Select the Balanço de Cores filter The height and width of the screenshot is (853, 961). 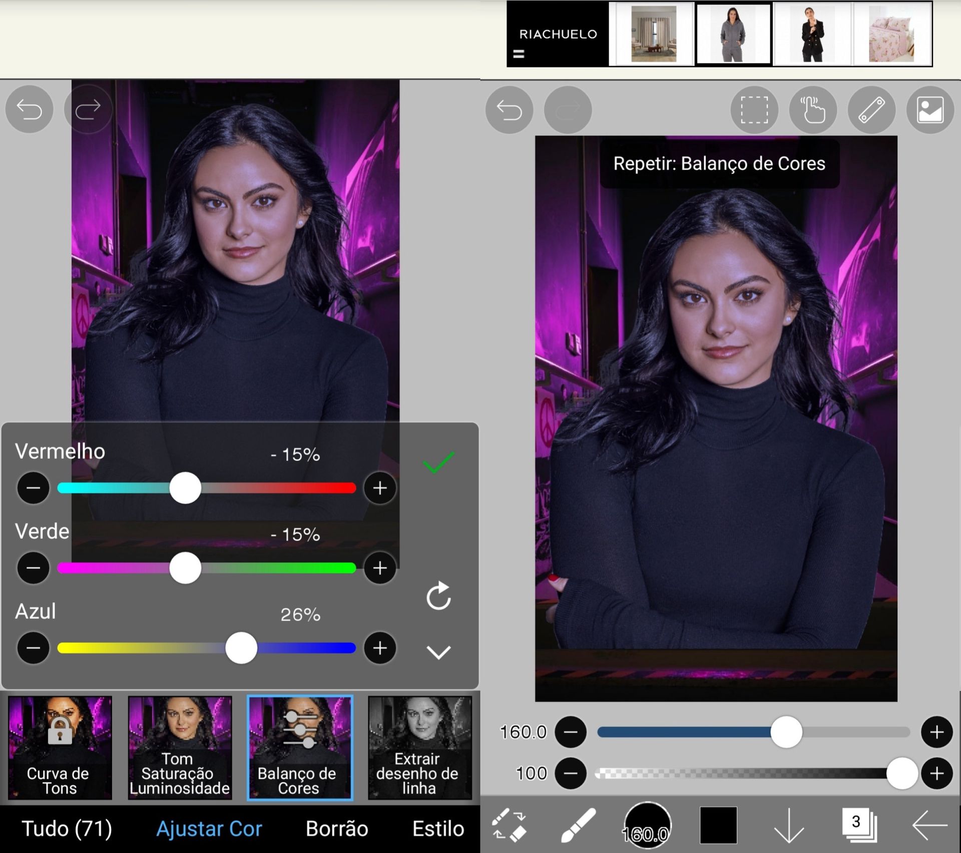coord(300,747)
